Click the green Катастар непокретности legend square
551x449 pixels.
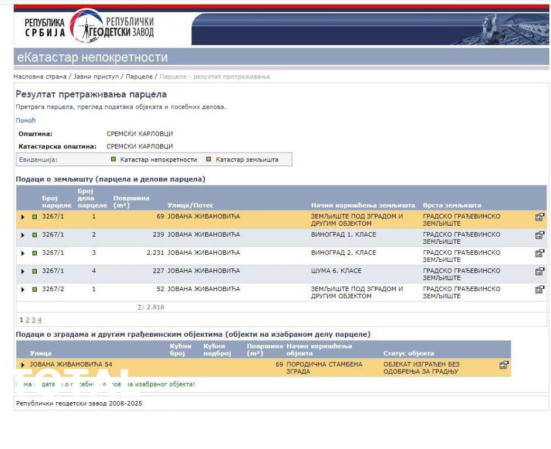(113, 159)
